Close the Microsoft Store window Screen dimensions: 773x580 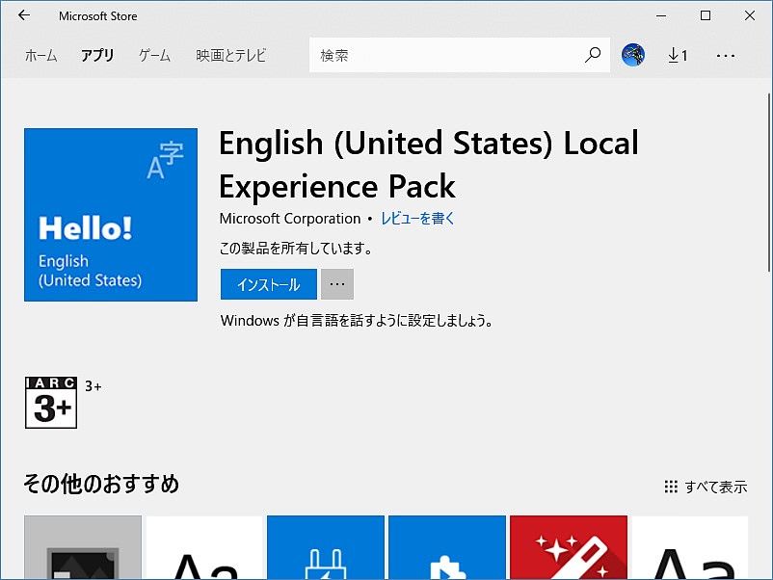(749, 15)
